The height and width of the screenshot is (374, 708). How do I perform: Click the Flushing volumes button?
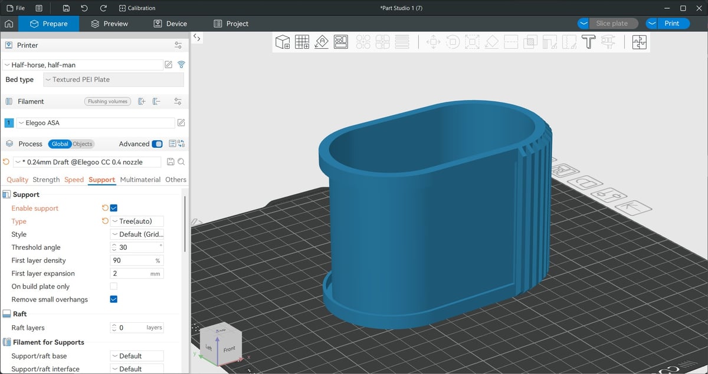pyautogui.click(x=107, y=101)
